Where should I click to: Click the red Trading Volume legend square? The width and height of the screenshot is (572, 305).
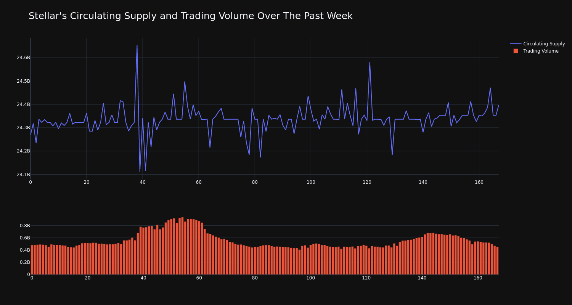click(516, 51)
